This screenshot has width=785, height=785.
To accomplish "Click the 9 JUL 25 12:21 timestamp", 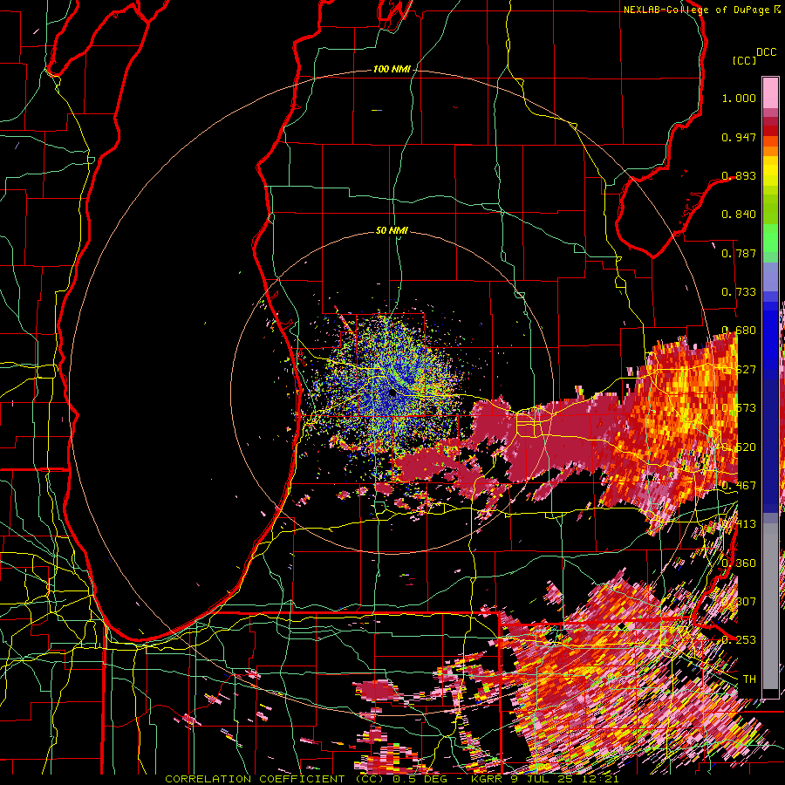I will click(x=564, y=779).
